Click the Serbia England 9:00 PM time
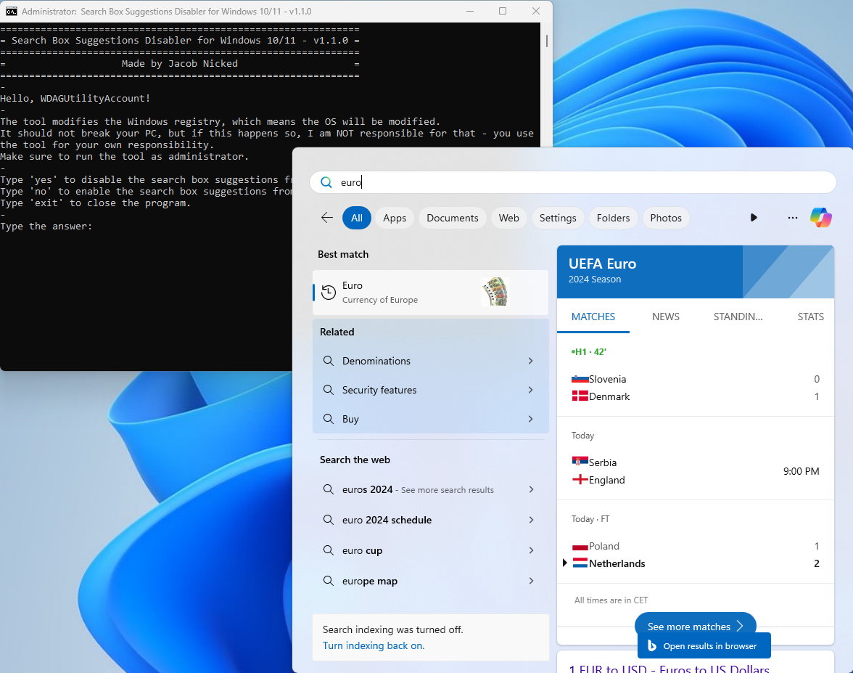Image resolution: width=853 pixels, height=673 pixels. (x=801, y=471)
